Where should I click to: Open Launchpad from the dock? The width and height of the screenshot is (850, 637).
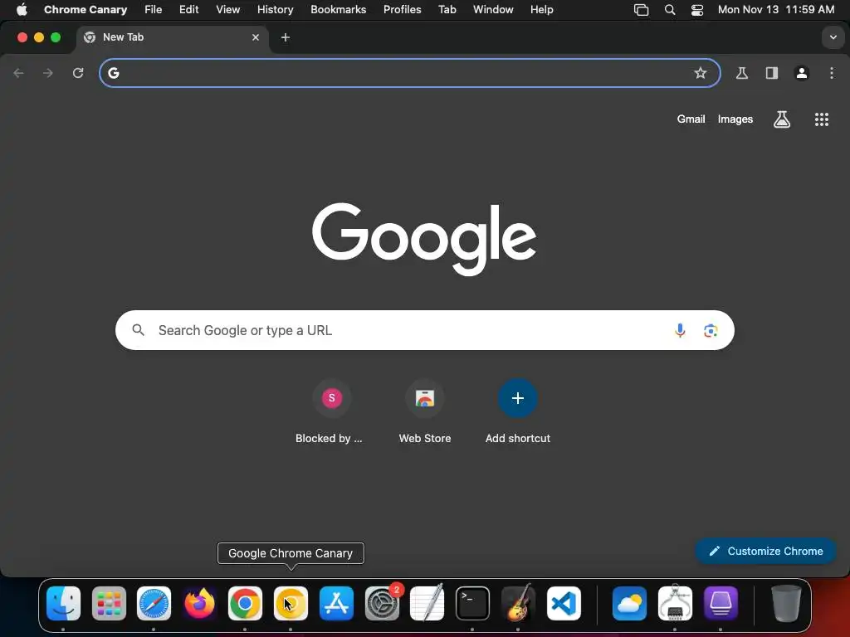[x=109, y=603]
